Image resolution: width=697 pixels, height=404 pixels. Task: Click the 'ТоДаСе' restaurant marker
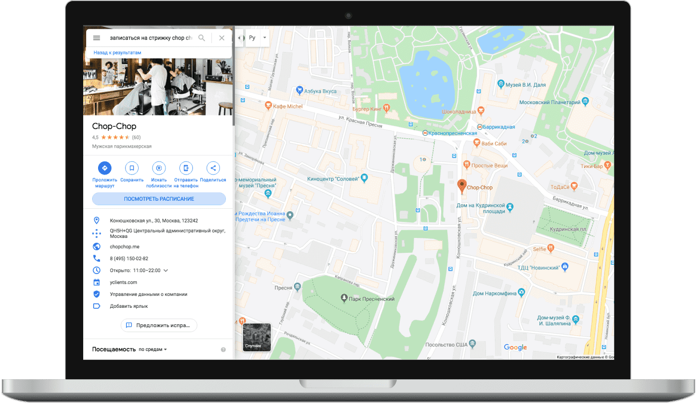pyautogui.click(x=574, y=186)
